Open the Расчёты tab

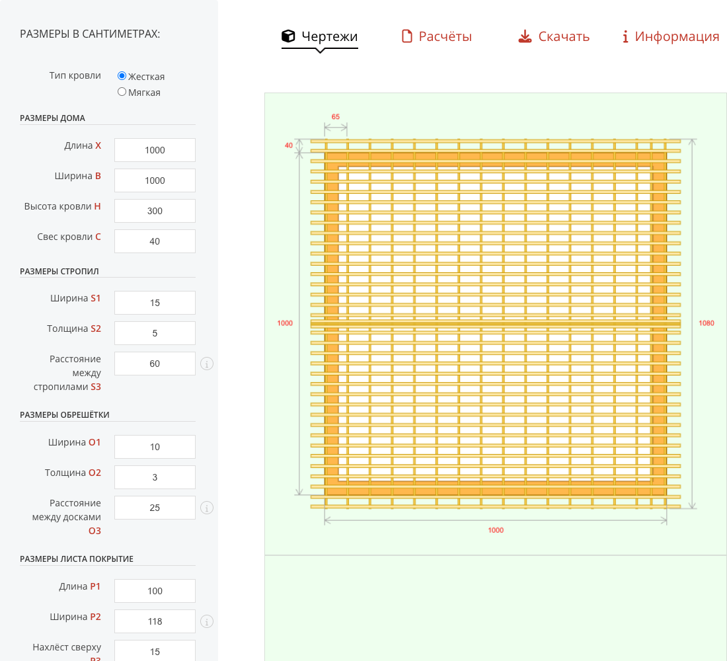[x=436, y=36]
